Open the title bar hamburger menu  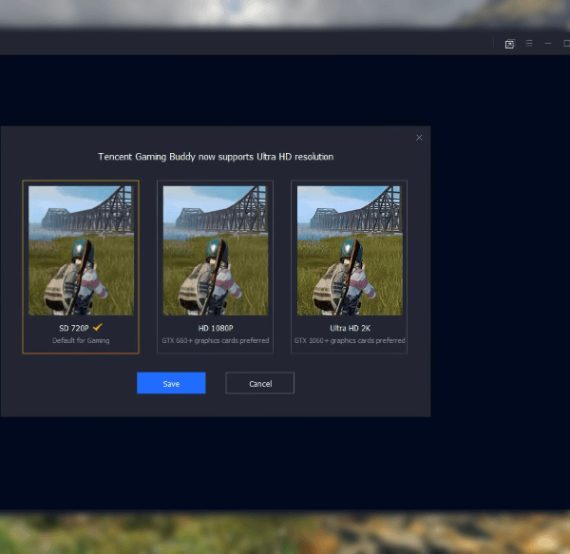click(x=529, y=44)
